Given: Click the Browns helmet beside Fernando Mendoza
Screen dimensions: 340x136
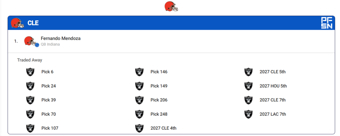Looking at the screenshot, I should 30,41.
